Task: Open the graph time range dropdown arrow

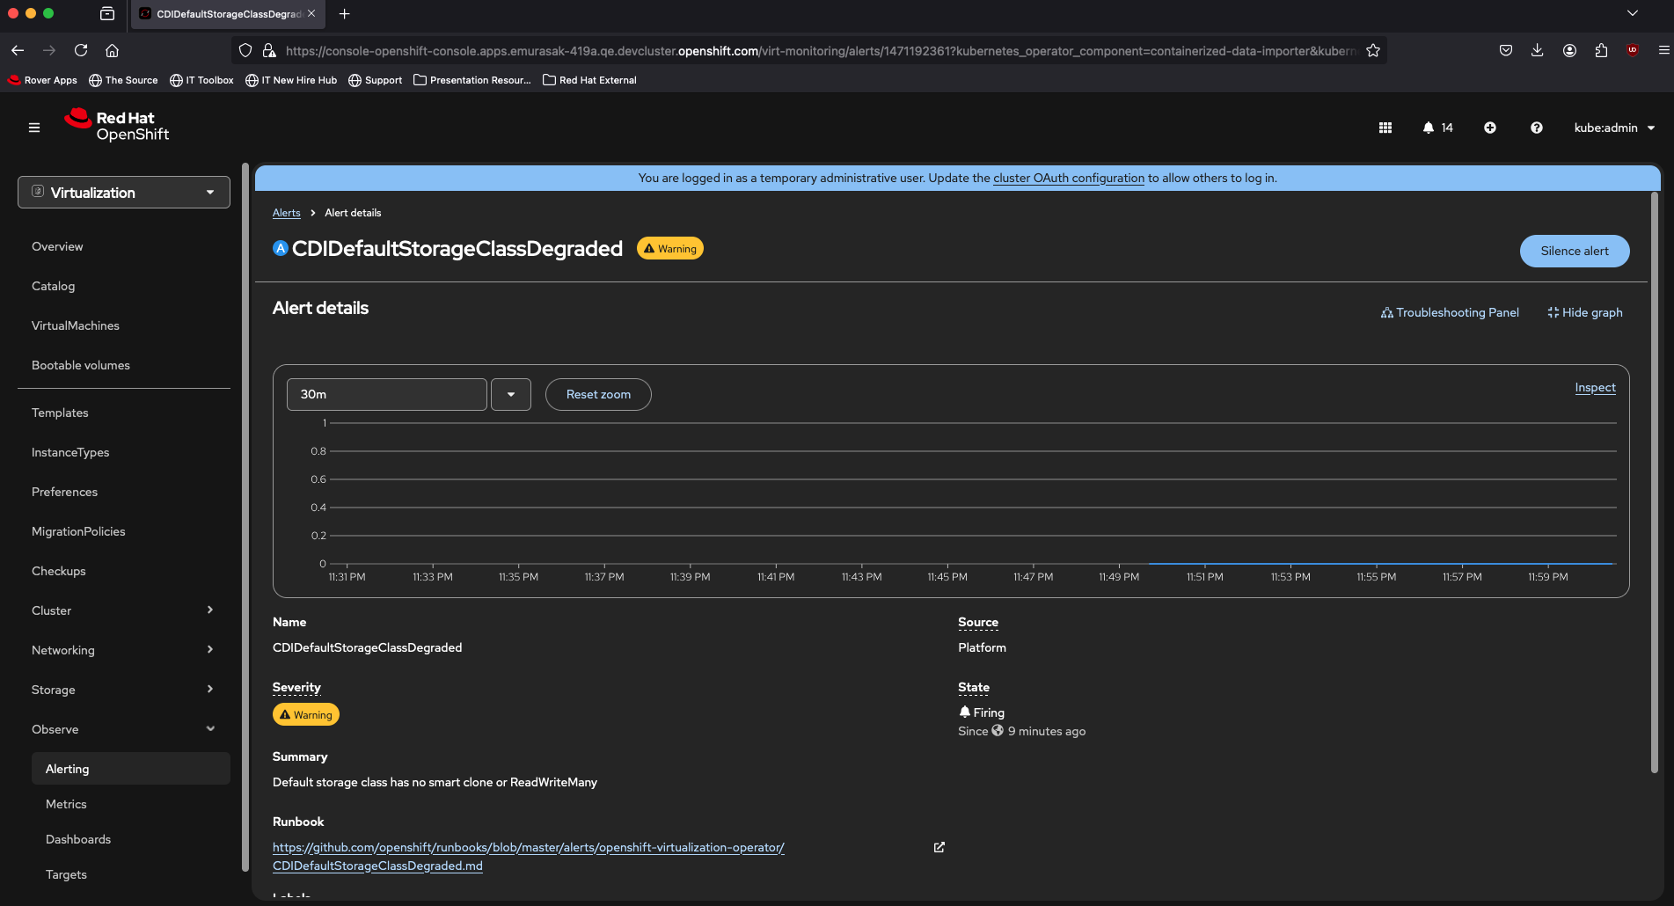Action: coord(510,394)
